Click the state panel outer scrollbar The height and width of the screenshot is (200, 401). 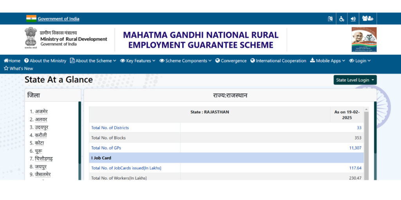click(x=375, y=128)
